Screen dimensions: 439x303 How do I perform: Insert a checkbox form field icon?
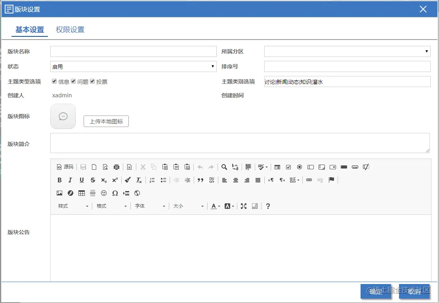coord(288,167)
